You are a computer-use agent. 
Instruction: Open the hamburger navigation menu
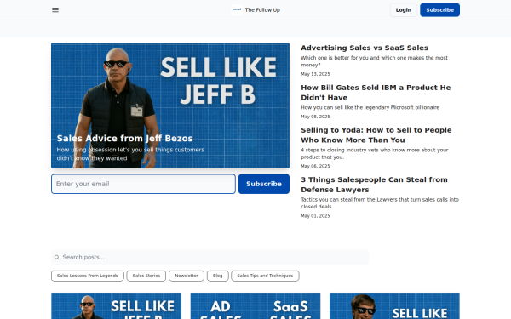55,9
